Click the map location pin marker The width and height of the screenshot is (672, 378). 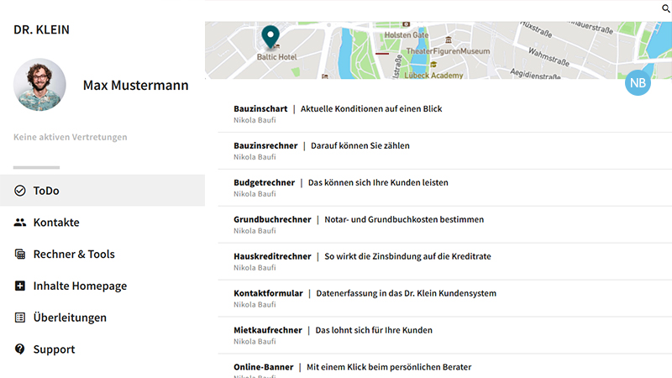(x=270, y=38)
